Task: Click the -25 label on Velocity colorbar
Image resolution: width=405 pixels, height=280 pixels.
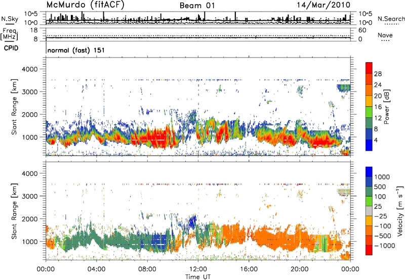Action: tap(382, 216)
